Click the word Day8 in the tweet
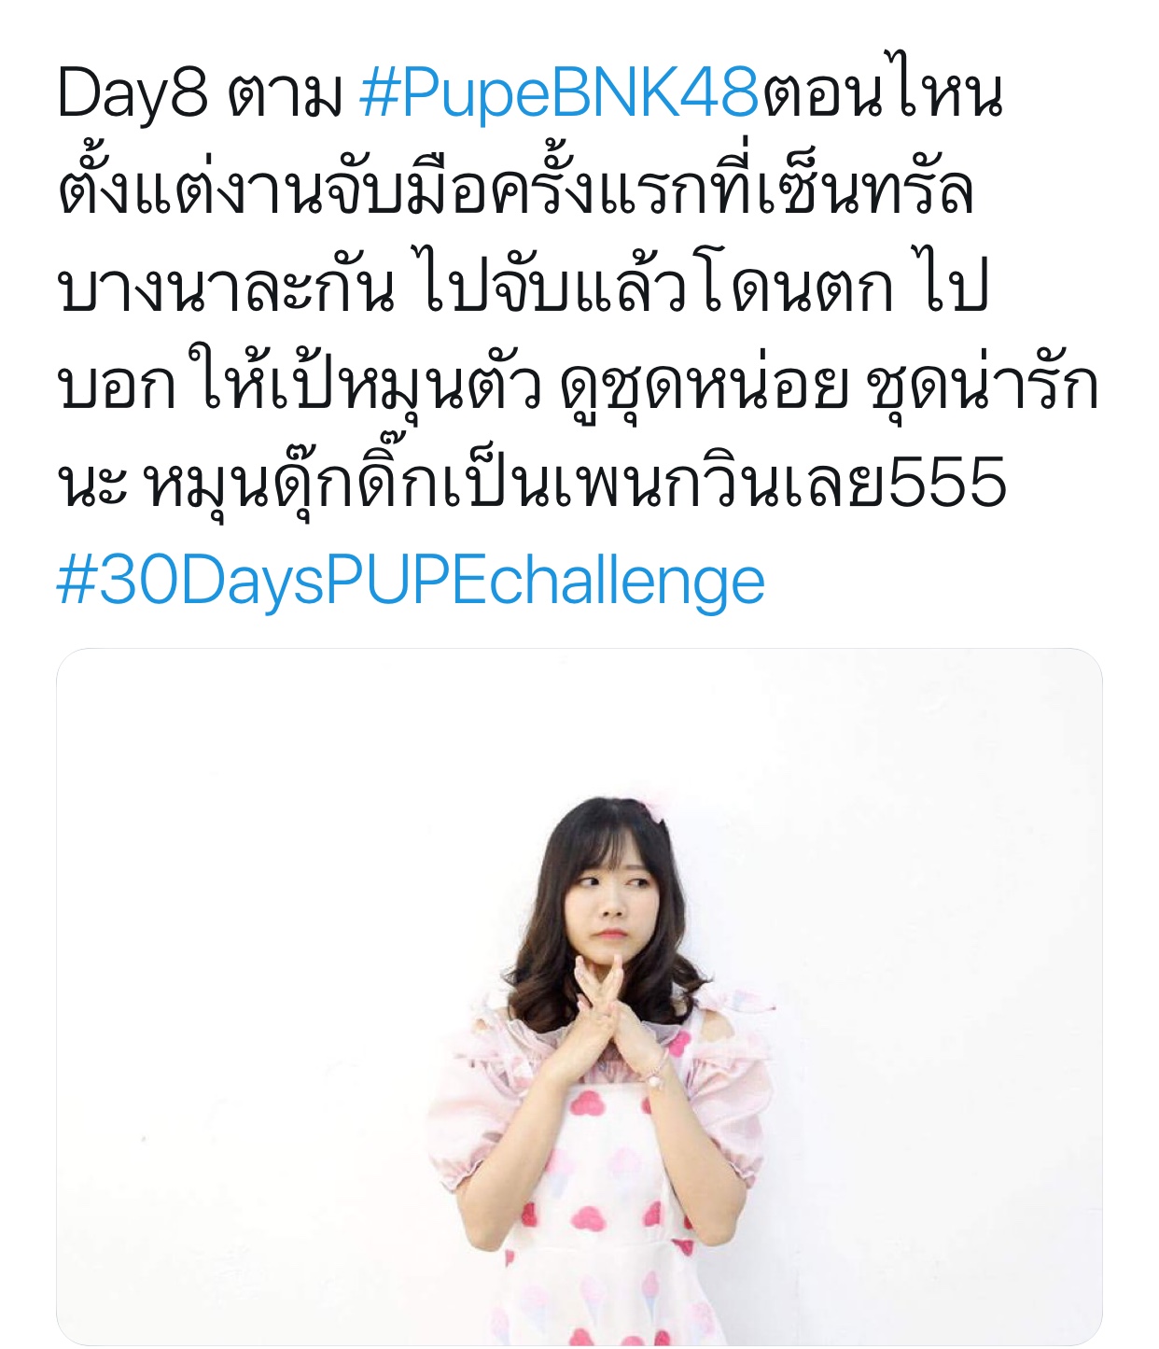Screen dimensions: 1159x1349 coord(132,95)
